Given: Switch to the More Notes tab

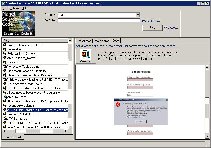Looking at the screenshot, I should (102, 41).
